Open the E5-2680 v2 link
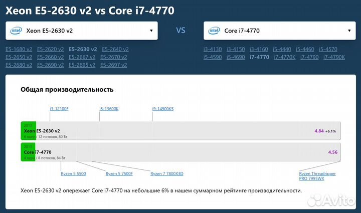 coord(19,65)
